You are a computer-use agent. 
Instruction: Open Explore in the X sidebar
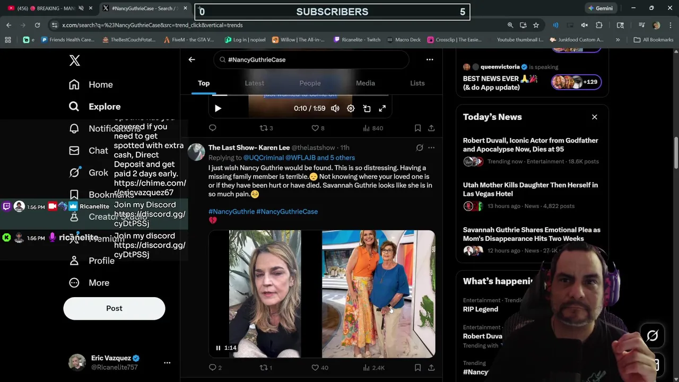(x=94, y=107)
